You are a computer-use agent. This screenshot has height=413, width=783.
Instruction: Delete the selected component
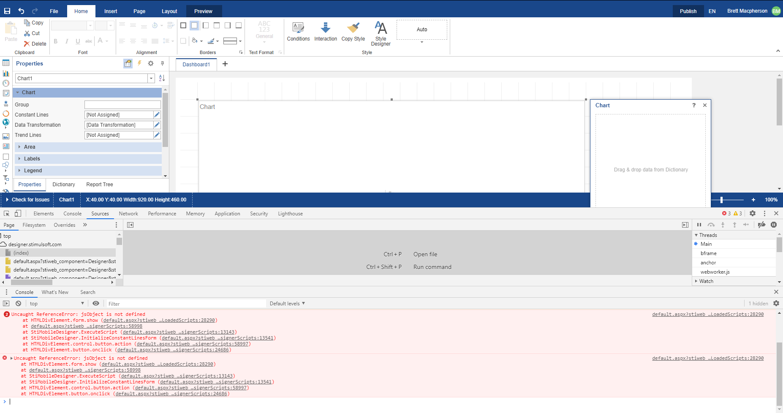[x=35, y=44]
